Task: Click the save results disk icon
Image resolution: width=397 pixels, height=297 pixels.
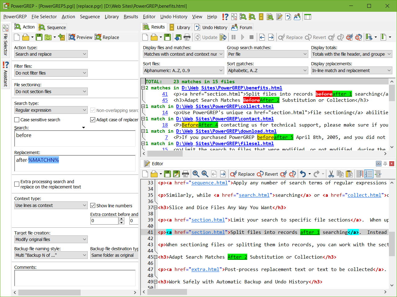Action: (167, 37)
